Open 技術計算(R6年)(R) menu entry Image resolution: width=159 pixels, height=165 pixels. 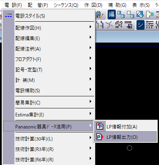49,160
